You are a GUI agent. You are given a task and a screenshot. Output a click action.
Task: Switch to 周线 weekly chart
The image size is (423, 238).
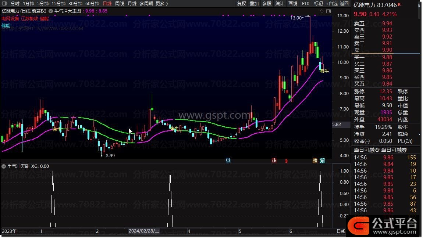(120, 4)
